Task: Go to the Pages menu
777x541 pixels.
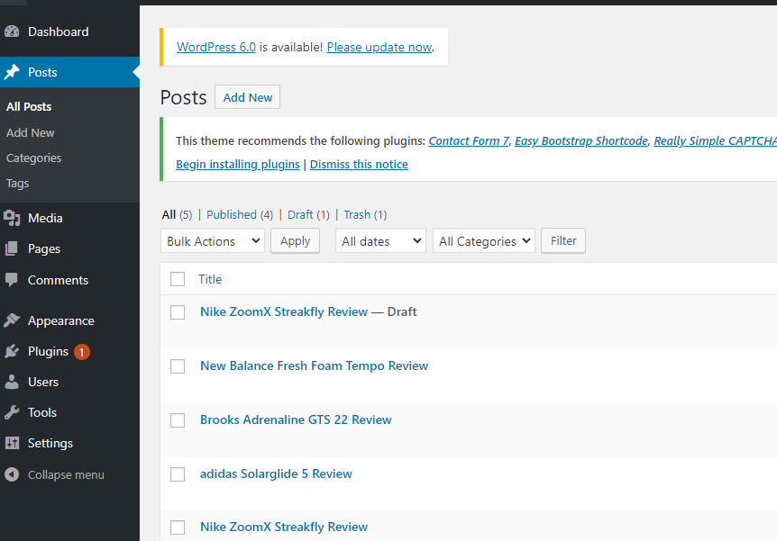Action: 44,249
